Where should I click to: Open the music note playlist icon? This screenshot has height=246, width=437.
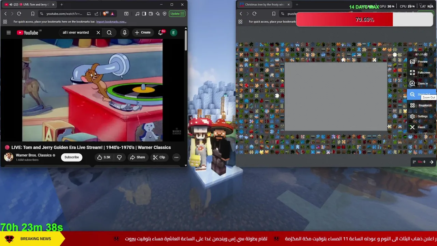(x=137, y=14)
